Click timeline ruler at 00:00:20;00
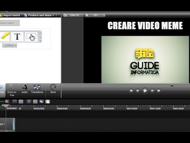This screenshot has height=143, width=190. coord(39,108)
